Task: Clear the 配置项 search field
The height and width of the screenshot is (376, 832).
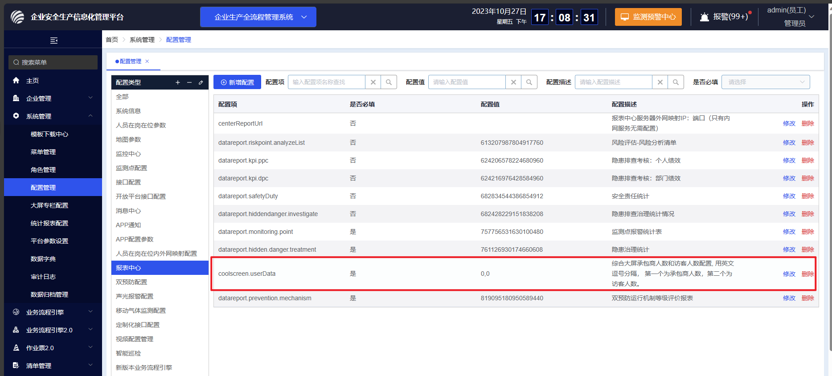Action: coord(373,82)
